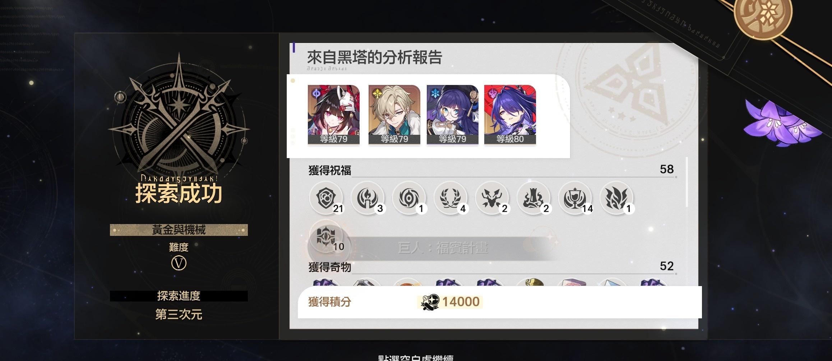Open Aventurine character portrait level 79
832x361 pixels.
394,115
